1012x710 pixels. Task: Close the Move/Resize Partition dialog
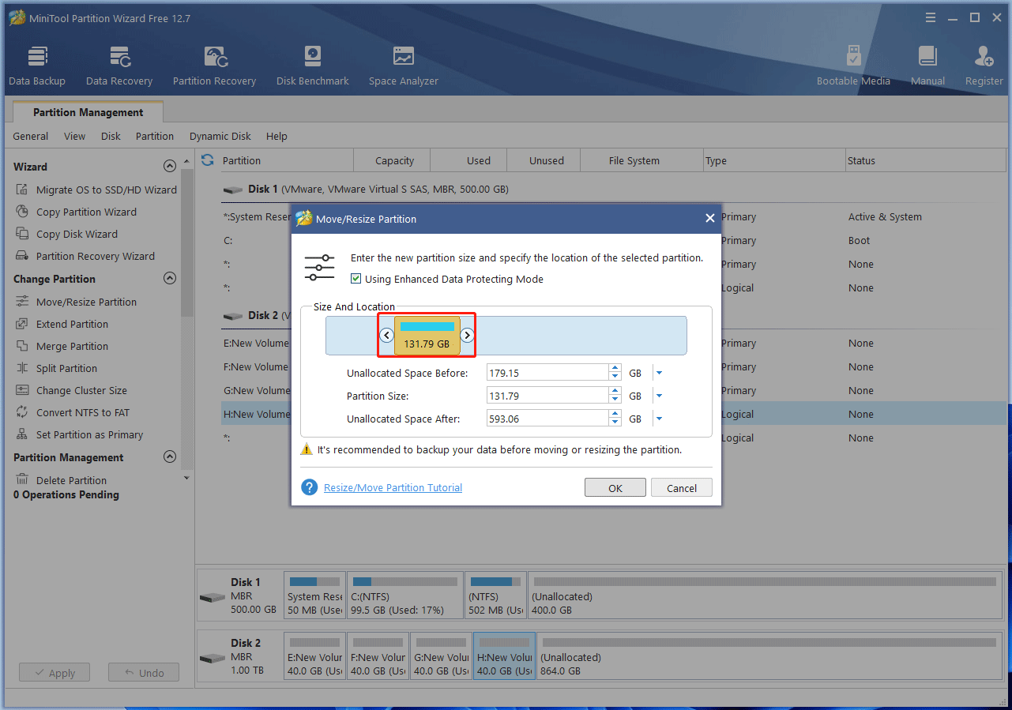point(709,218)
